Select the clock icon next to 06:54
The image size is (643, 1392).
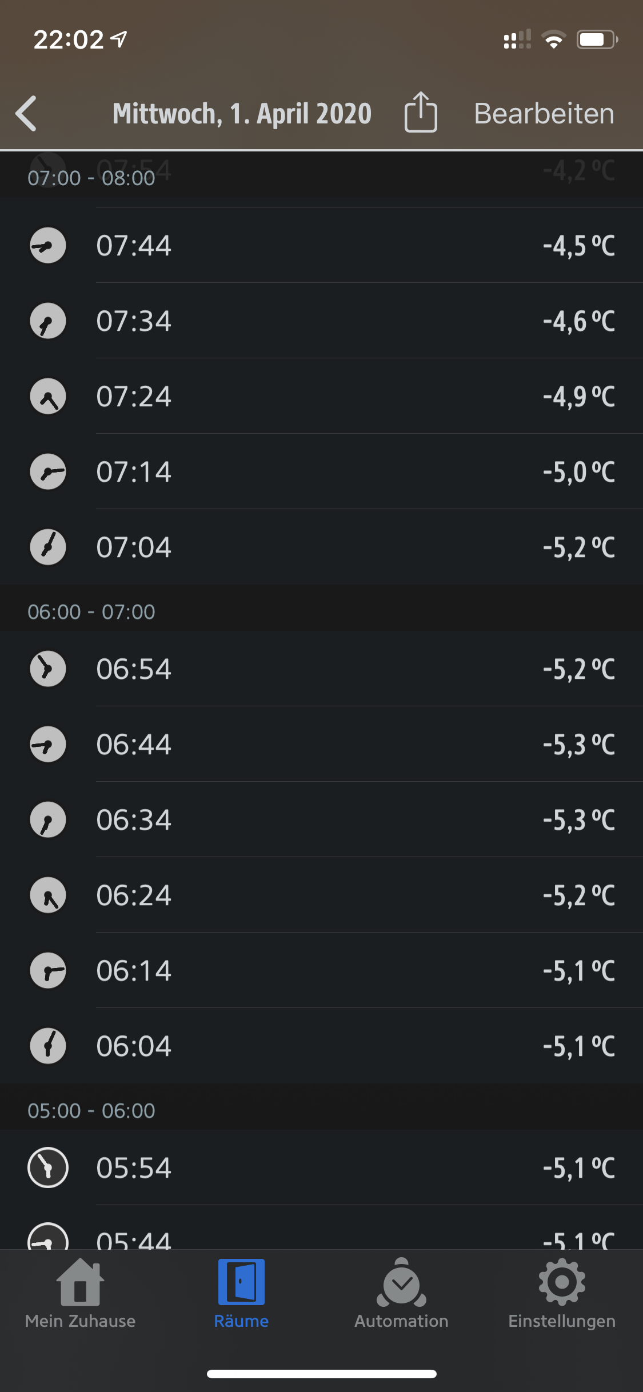coord(48,669)
